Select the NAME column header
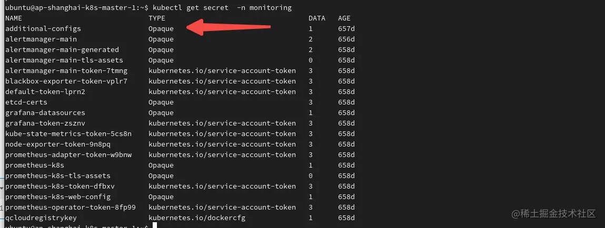Viewport: 605px width, 228px height. tap(14, 18)
